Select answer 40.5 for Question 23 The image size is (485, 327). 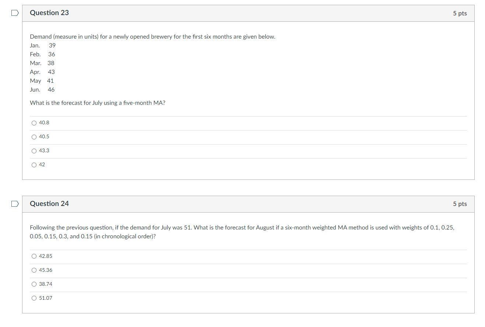34,136
